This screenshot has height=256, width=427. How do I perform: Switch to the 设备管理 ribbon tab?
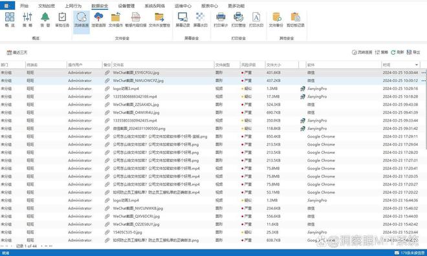(126, 6)
